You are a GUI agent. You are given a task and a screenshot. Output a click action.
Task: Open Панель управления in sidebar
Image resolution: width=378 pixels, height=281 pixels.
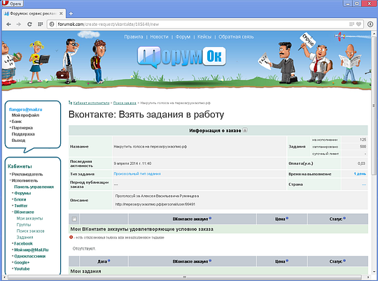34,187
